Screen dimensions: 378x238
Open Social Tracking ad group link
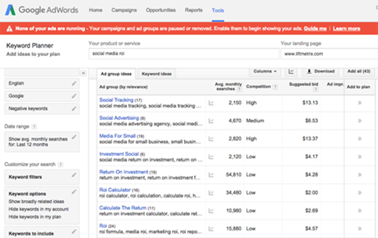[116, 100]
